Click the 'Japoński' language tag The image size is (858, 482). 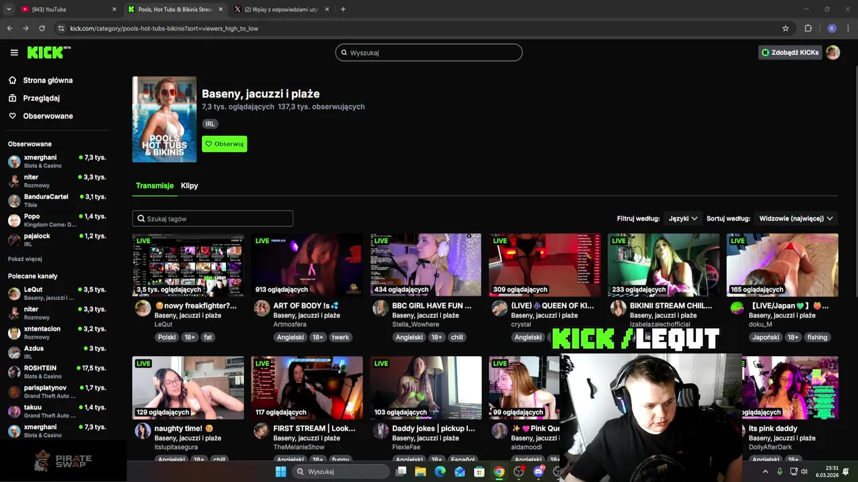point(765,337)
